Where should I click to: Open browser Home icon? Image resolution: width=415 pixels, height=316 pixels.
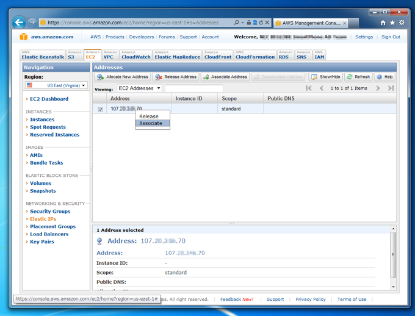click(x=383, y=23)
